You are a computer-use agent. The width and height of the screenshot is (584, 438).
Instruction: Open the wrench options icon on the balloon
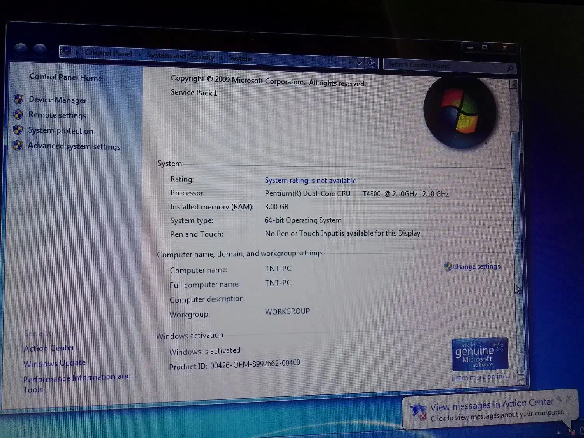coord(559,399)
